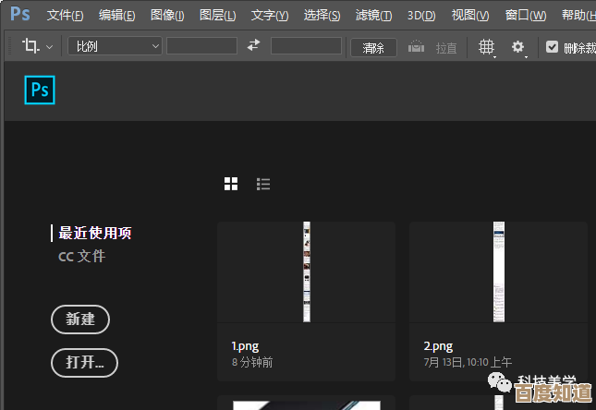Screen dimensions: 596x410
Task: Switch to list view
Action: click(263, 184)
